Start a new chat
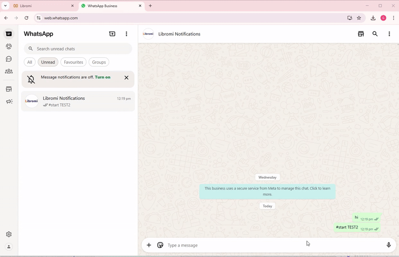This screenshot has height=257, width=399. 112,34
